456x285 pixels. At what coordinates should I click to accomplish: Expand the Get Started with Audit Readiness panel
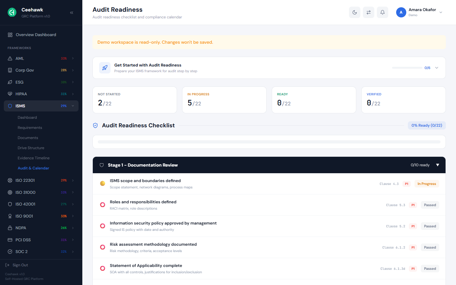437,68
